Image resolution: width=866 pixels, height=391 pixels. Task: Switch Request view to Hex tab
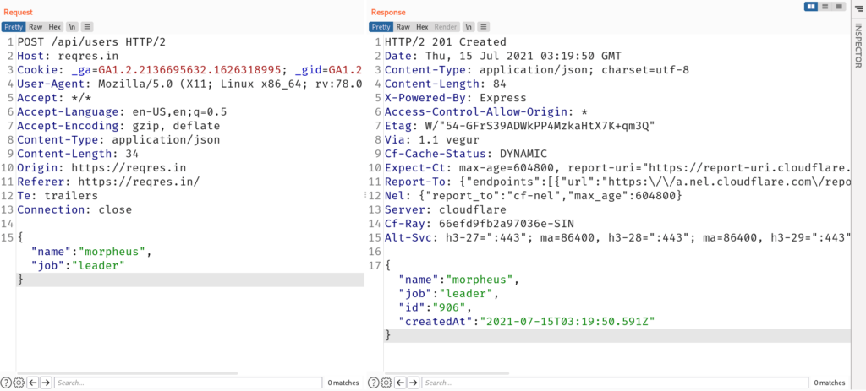click(54, 26)
